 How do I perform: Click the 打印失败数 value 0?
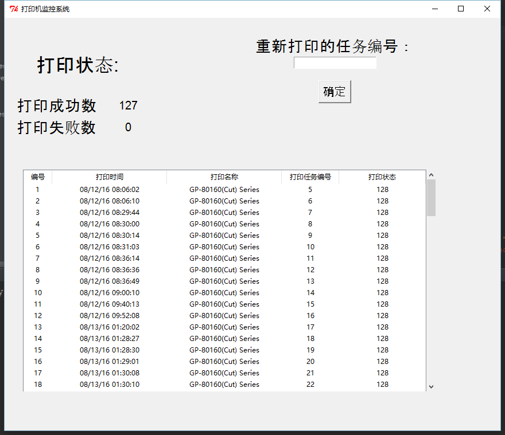(127, 127)
